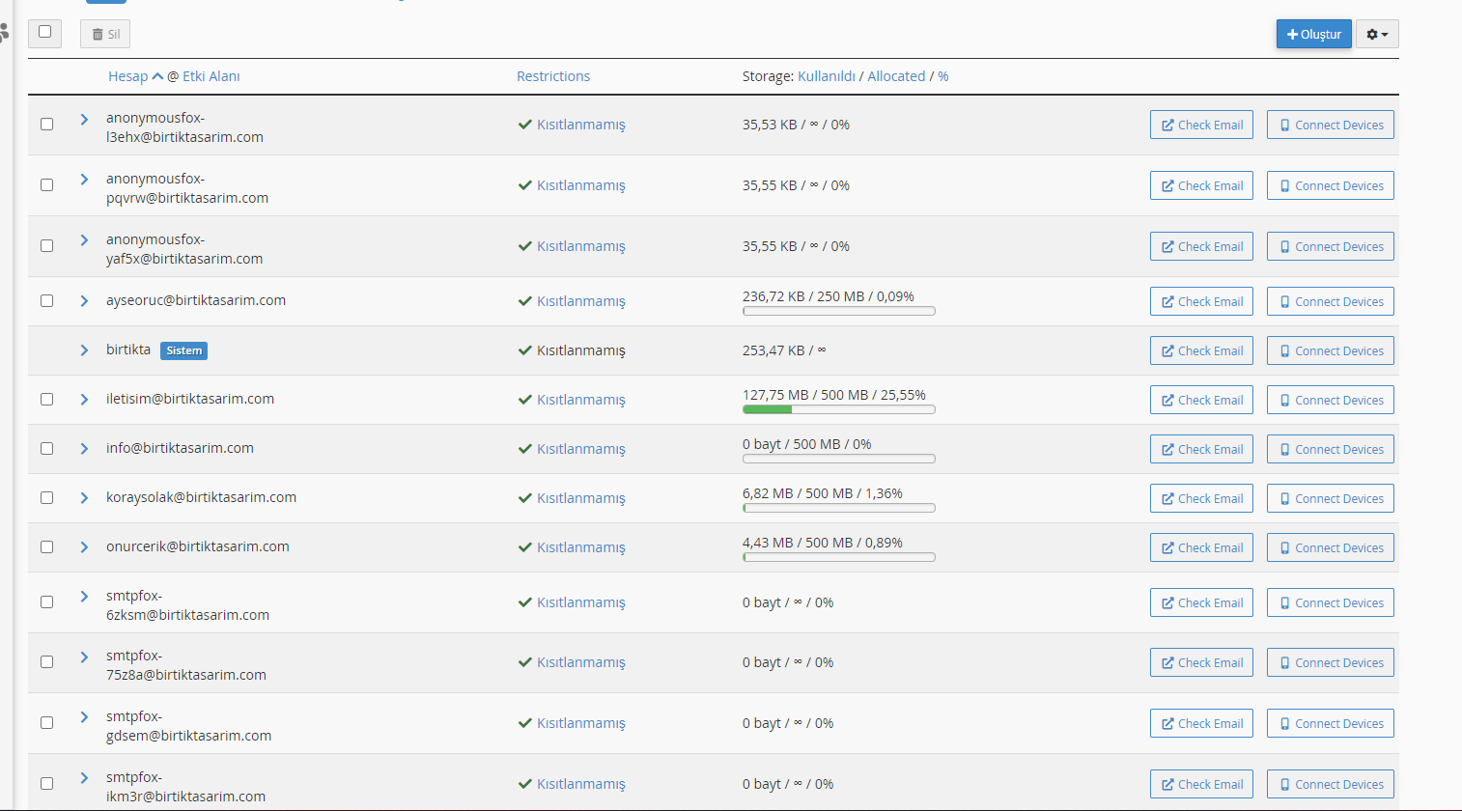Viewport: 1462px width, 811px height.
Task: Connect Devices for koraysolak@birtiktasarim.com
Action: point(1331,498)
